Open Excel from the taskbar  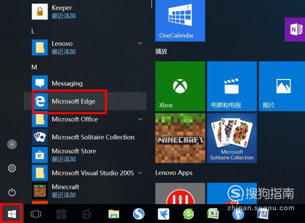point(213,214)
